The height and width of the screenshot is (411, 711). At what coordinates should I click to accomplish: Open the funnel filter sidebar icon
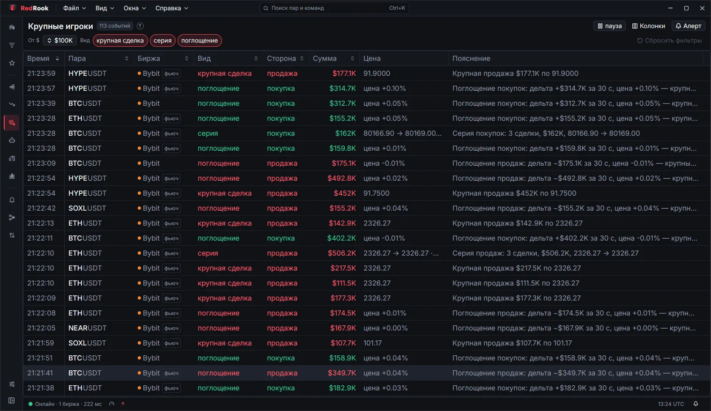[12, 45]
